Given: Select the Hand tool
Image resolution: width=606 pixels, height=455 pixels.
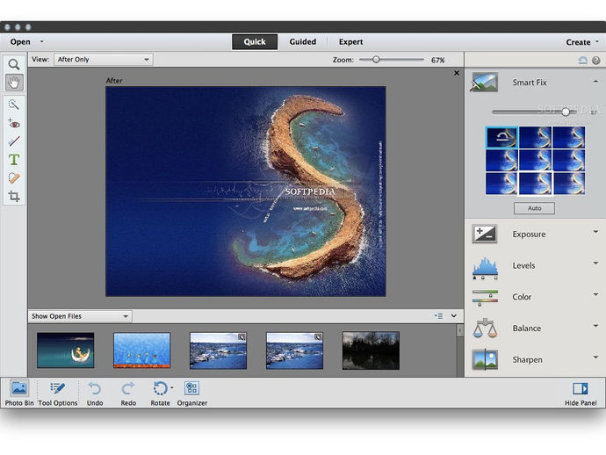Looking at the screenshot, I should 14,83.
